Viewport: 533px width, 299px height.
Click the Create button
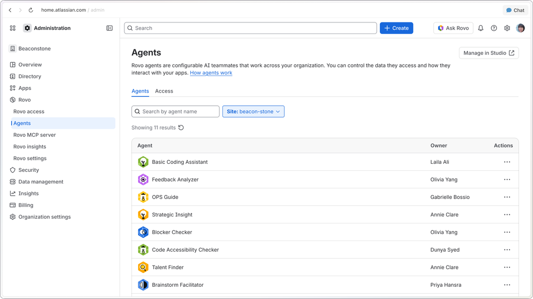click(396, 28)
